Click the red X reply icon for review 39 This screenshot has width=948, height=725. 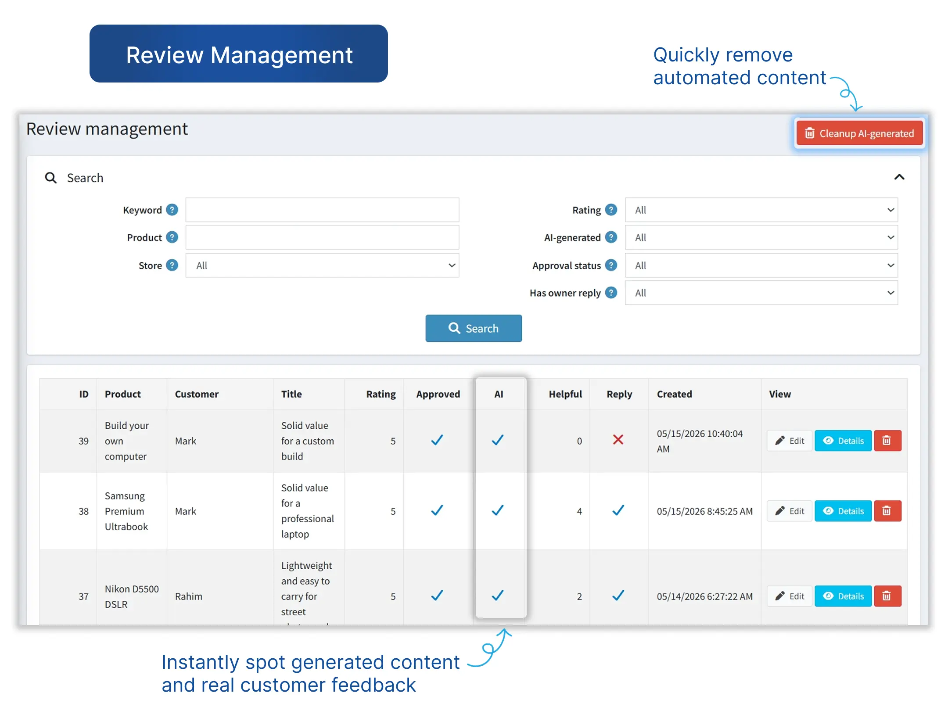click(x=618, y=440)
